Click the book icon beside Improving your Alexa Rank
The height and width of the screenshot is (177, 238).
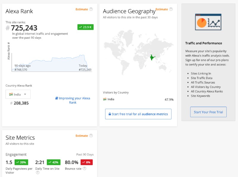(x=57, y=98)
